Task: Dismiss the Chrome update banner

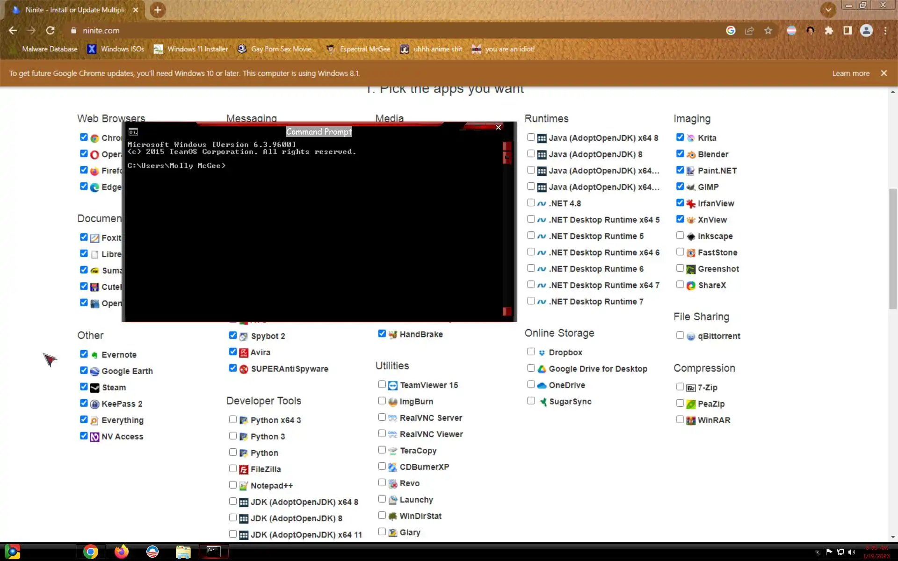Action: (x=884, y=73)
